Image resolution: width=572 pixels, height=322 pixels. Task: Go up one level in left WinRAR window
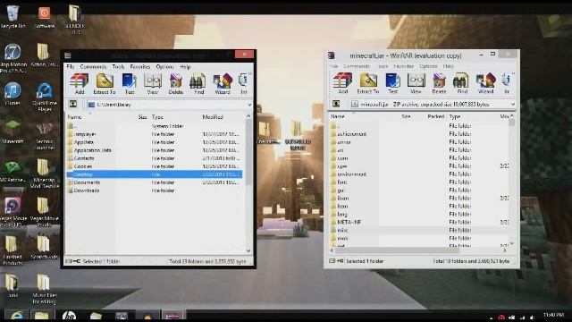coord(73,105)
